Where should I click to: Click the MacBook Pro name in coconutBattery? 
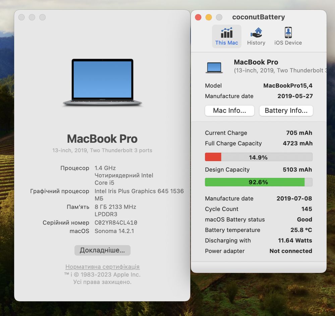click(256, 62)
